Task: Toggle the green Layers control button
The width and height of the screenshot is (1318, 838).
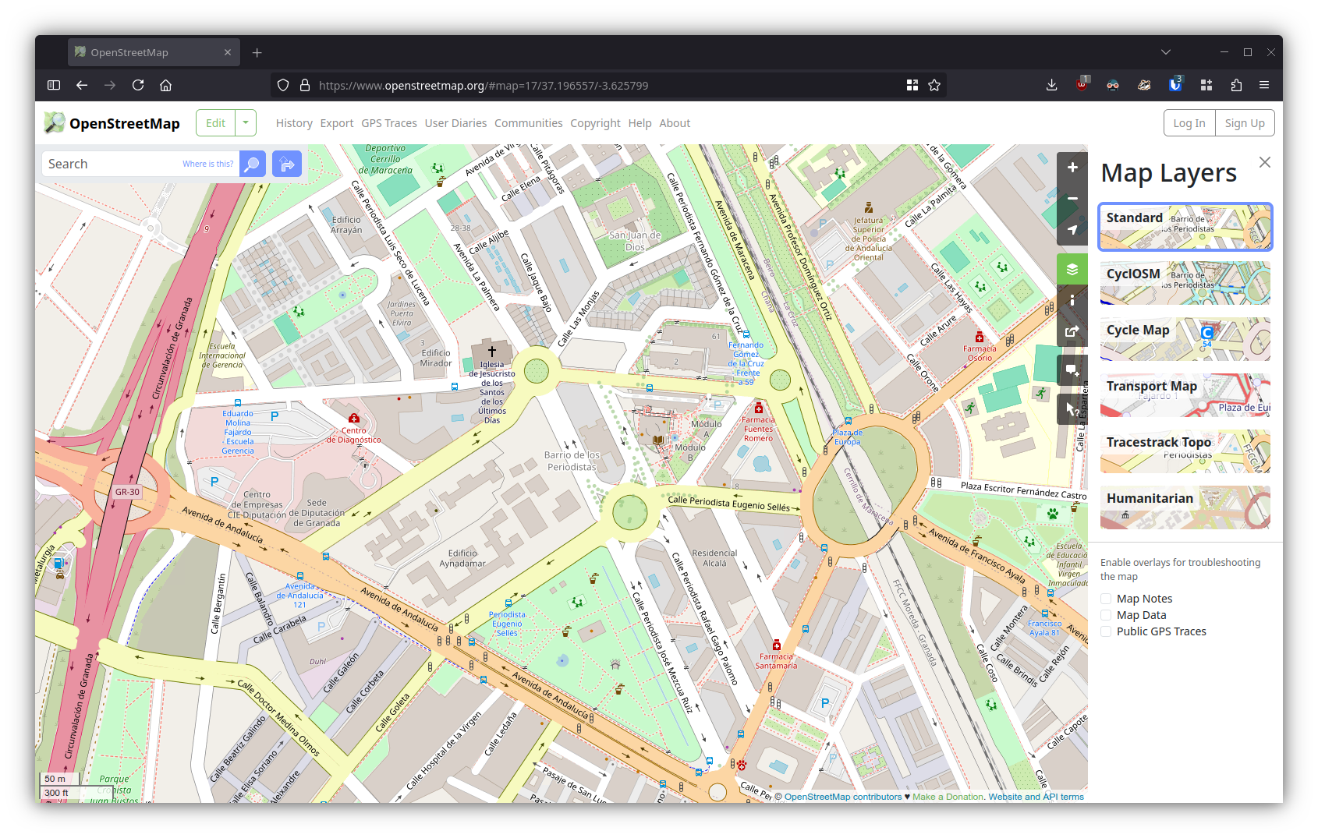Action: (1072, 269)
